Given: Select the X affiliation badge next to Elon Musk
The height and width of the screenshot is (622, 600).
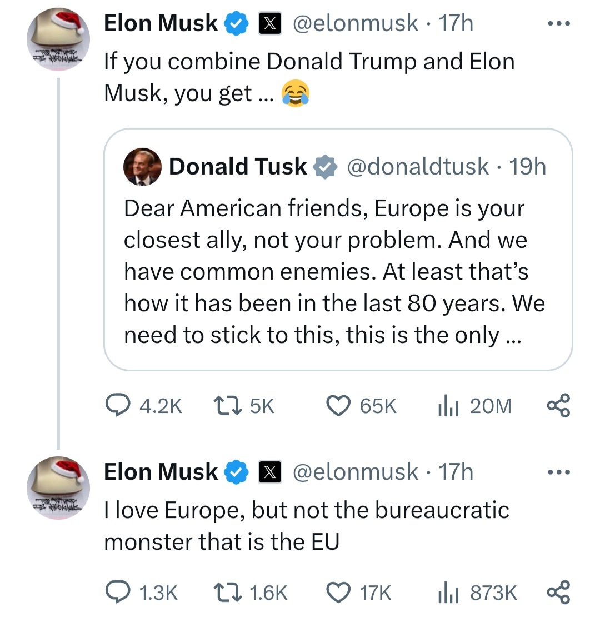Looking at the screenshot, I should click(x=270, y=22).
